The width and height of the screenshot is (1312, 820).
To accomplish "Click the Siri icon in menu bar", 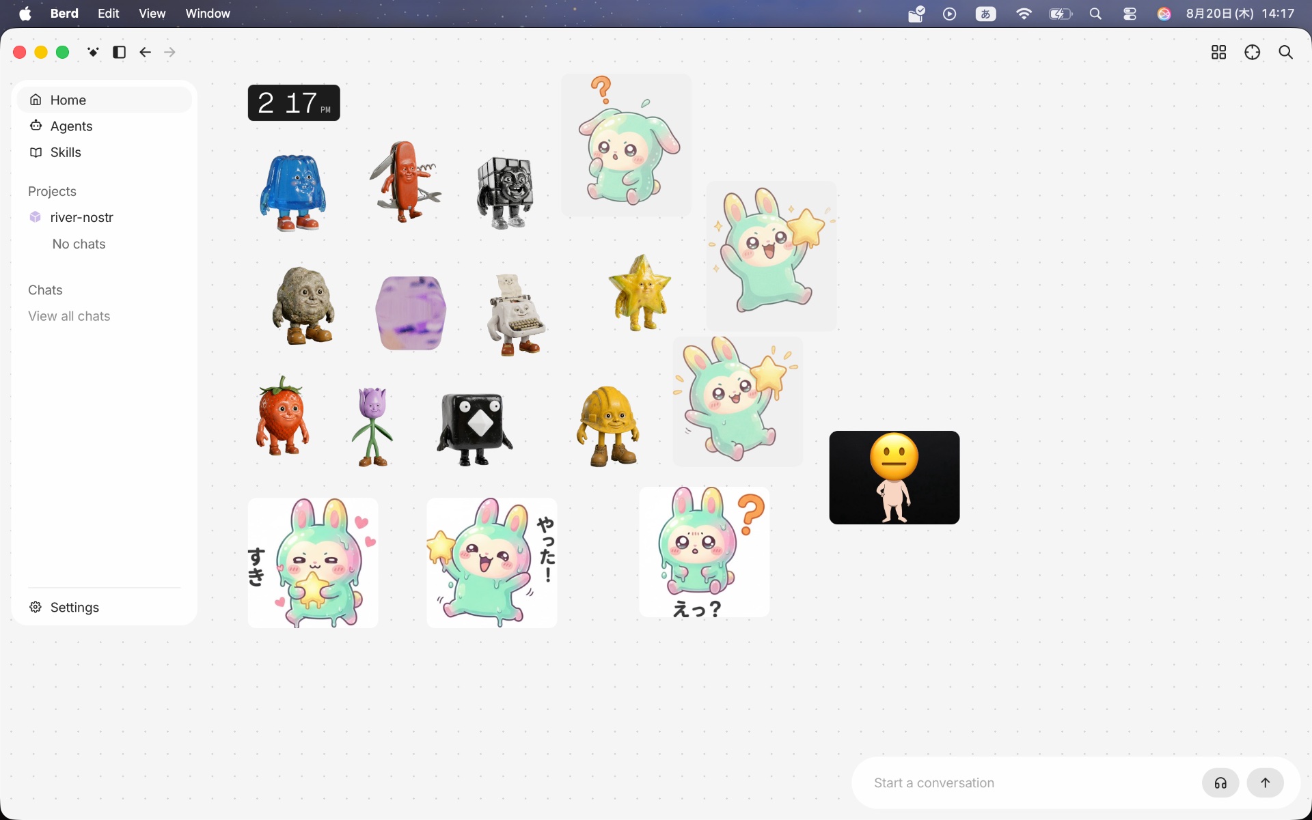I will point(1164,14).
